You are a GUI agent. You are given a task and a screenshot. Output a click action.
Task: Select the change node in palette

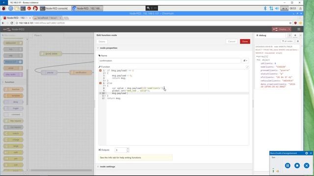13,140
